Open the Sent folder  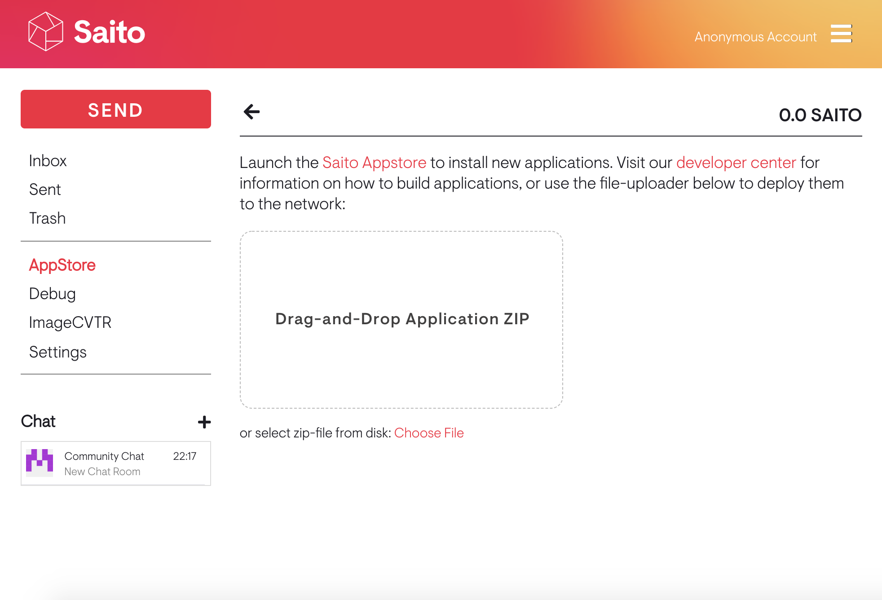(45, 190)
